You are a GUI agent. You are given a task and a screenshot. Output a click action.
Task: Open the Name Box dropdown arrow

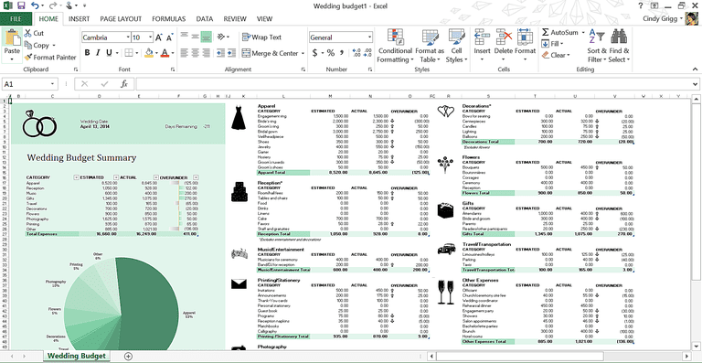(x=52, y=84)
